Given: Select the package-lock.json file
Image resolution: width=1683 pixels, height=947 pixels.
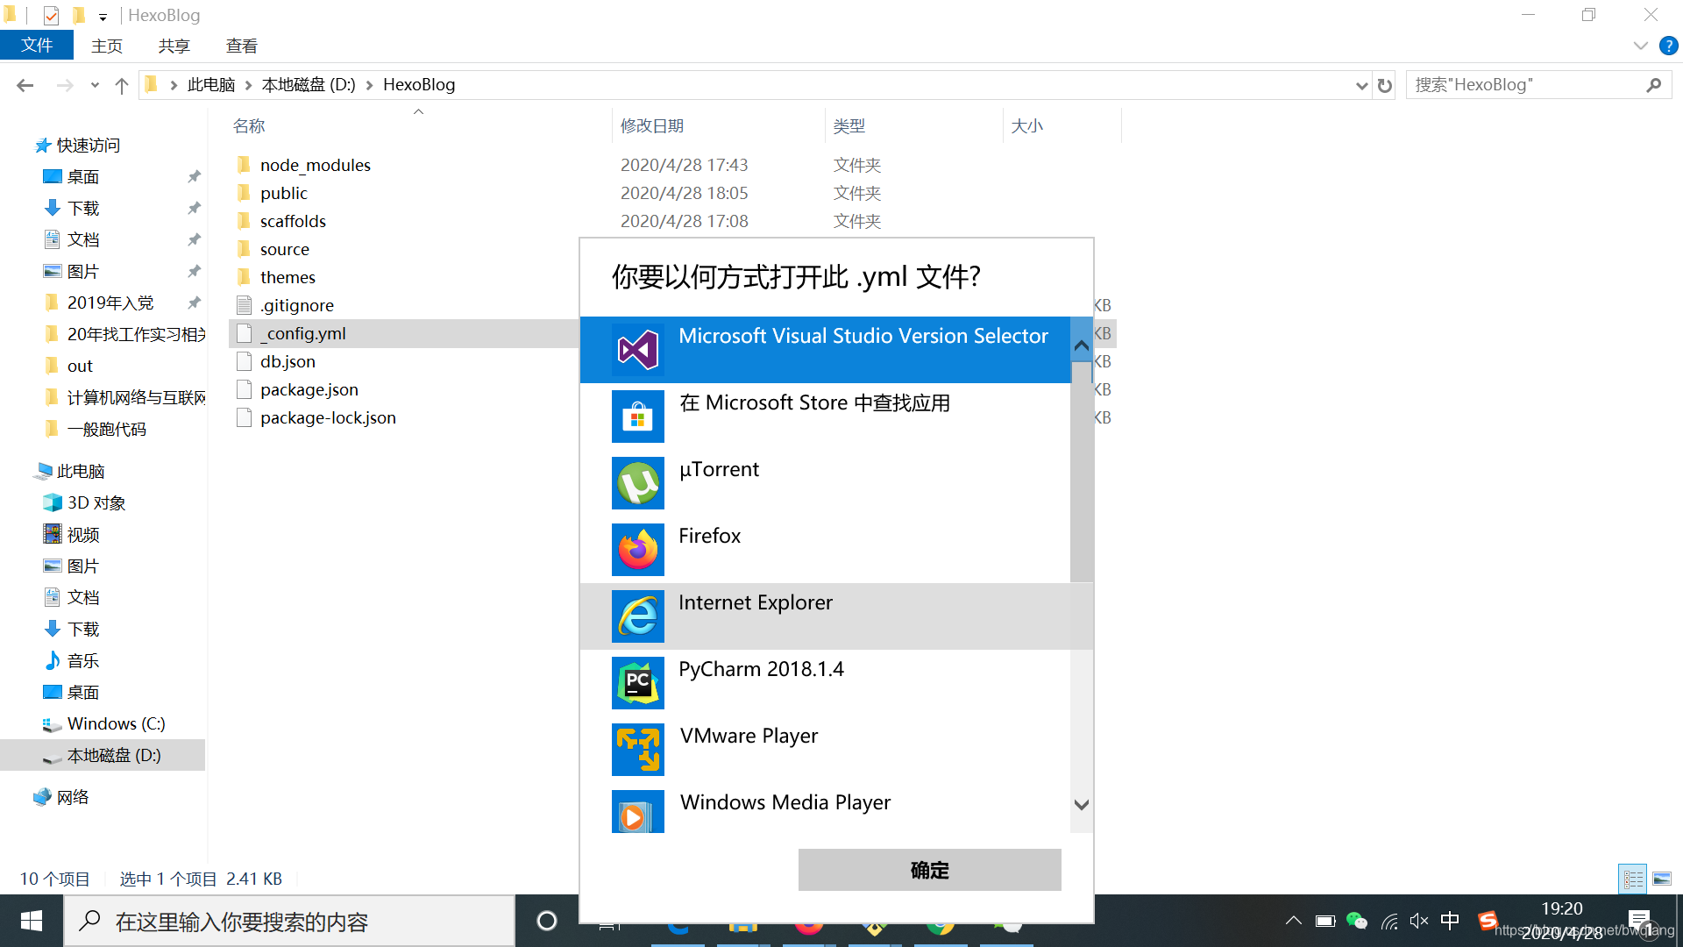Looking at the screenshot, I should click(328, 417).
